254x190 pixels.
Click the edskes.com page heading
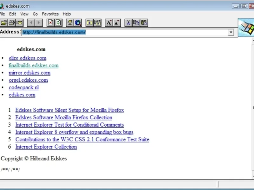pos(31,49)
